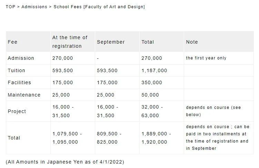Viewport: 259px width, 168px height.
Task: Click the TOP breadcrumb link
Action: tap(10, 7)
